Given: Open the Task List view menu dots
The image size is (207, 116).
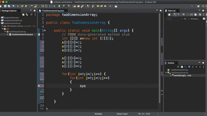Looking at the screenshot, I should [203, 15].
